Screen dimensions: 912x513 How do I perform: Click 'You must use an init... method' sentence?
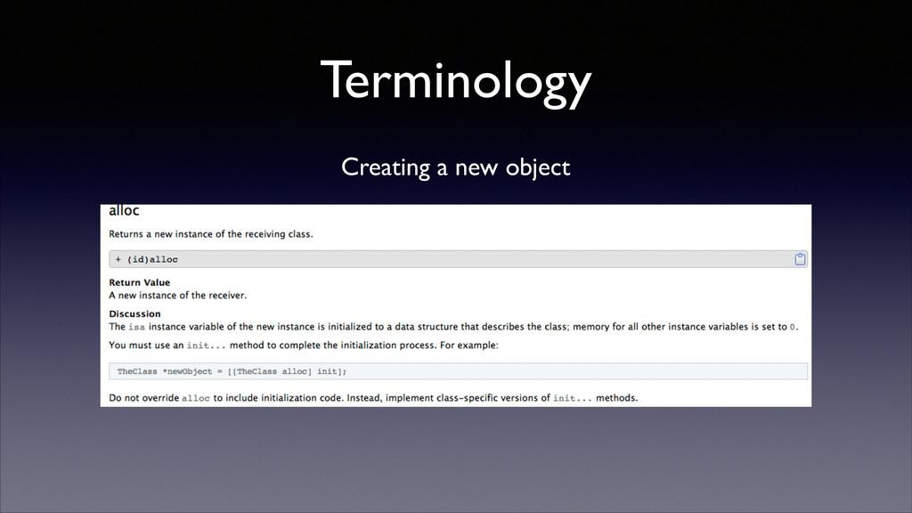click(x=304, y=345)
